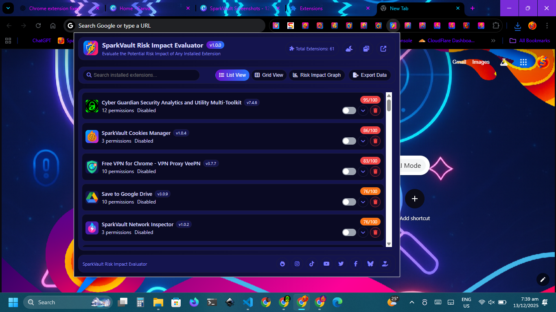Click the Bluesky butterfly icon
This screenshot has height=312, width=556.
point(370,264)
